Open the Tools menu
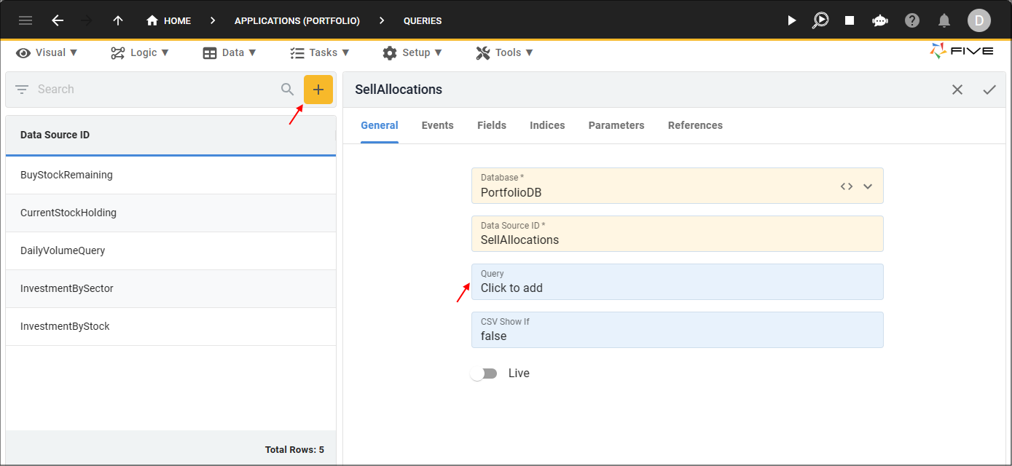The height and width of the screenshot is (466, 1012). coord(504,52)
